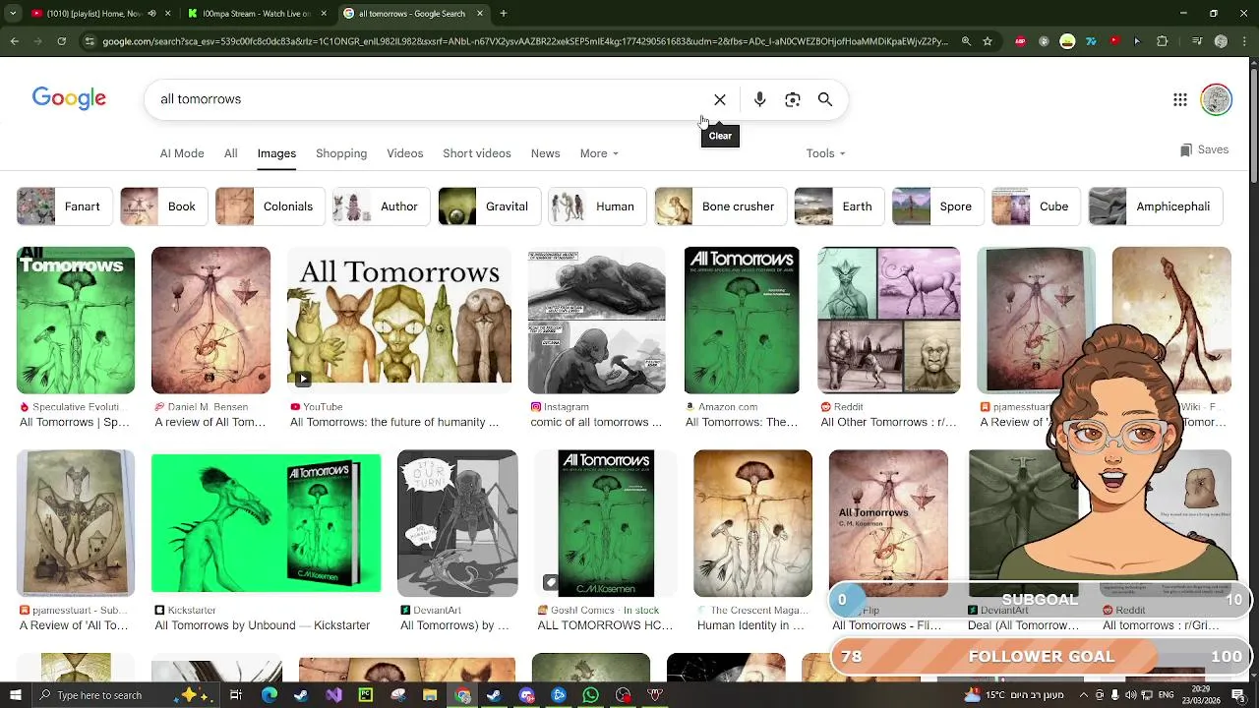The height and width of the screenshot is (708, 1259).
Task: Select the Bone crusher filter chip
Action: tap(719, 206)
